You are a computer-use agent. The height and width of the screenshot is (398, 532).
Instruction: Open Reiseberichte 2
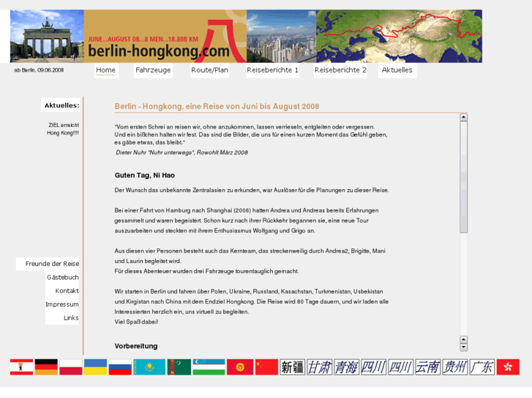[x=340, y=70]
